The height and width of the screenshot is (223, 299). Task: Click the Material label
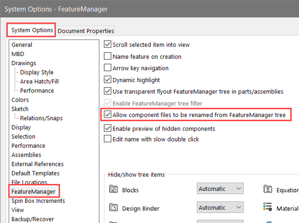click(288, 208)
